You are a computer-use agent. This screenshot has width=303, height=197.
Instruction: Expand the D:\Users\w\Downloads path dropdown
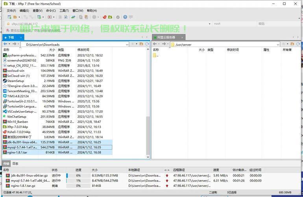(127, 45)
